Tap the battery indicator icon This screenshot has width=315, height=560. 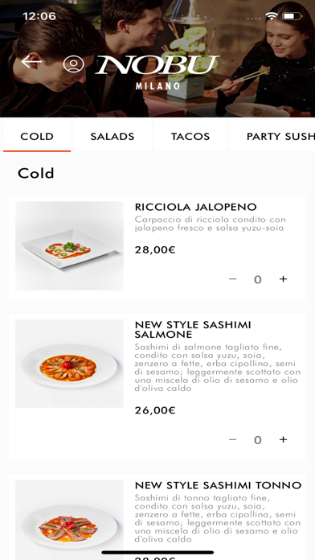coord(292,16)
